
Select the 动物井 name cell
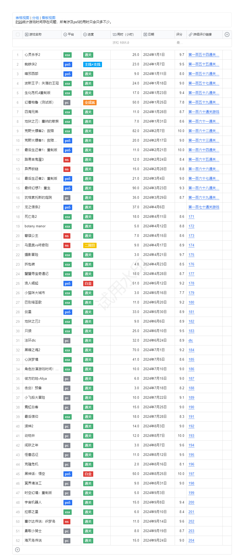42,436
